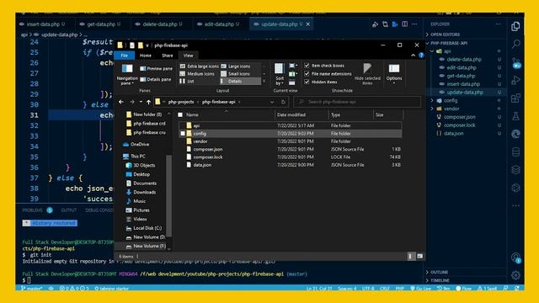Go up one folder level
This screenshot has width=539, height=303.
tap(148, 102)
